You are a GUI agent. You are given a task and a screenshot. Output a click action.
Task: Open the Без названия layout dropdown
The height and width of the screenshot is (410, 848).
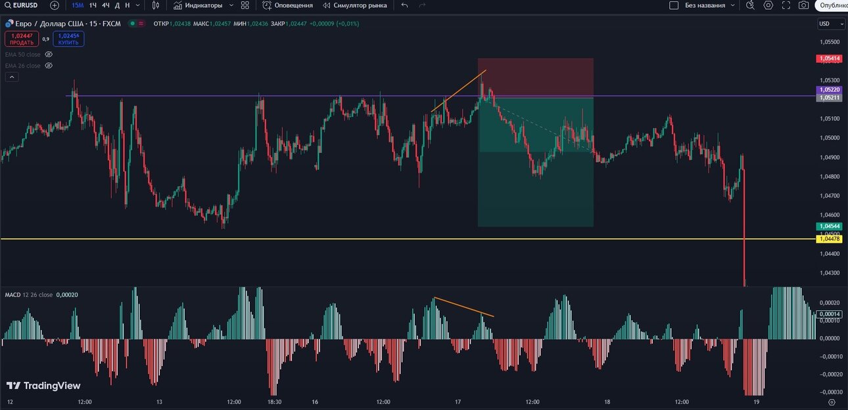tap(709, 5)
